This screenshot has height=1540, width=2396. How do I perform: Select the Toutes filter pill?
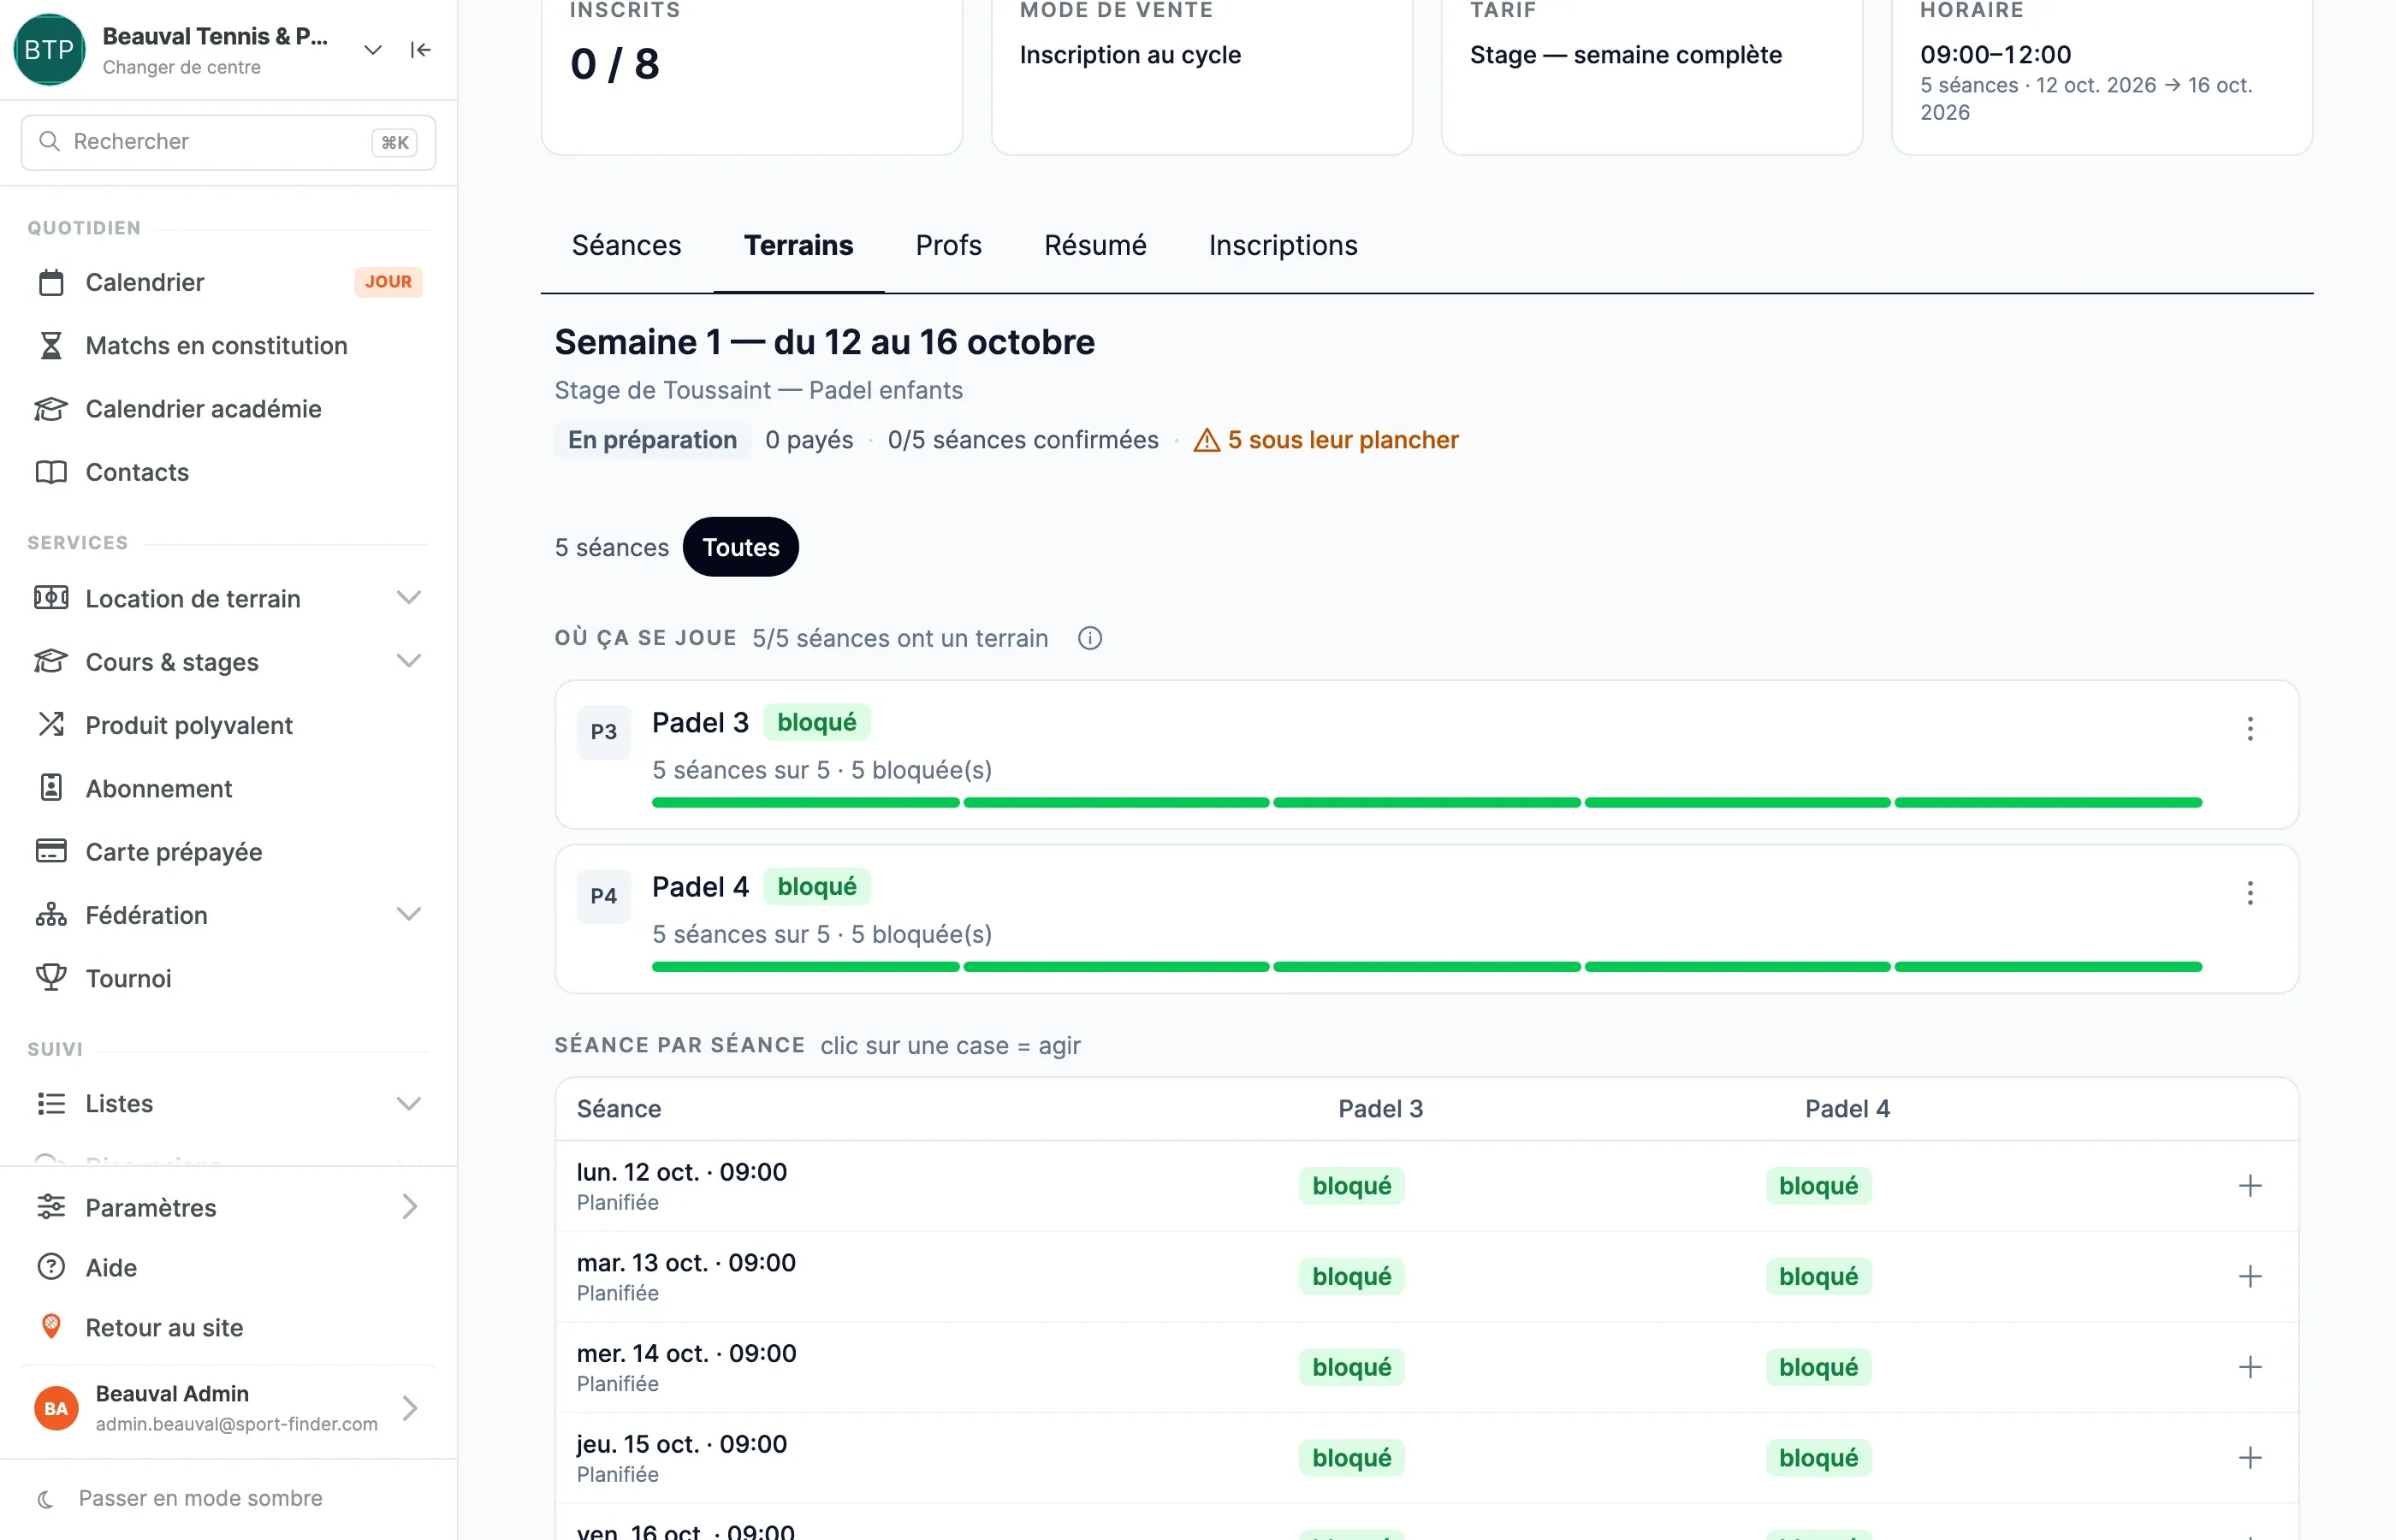click(740, 547)
